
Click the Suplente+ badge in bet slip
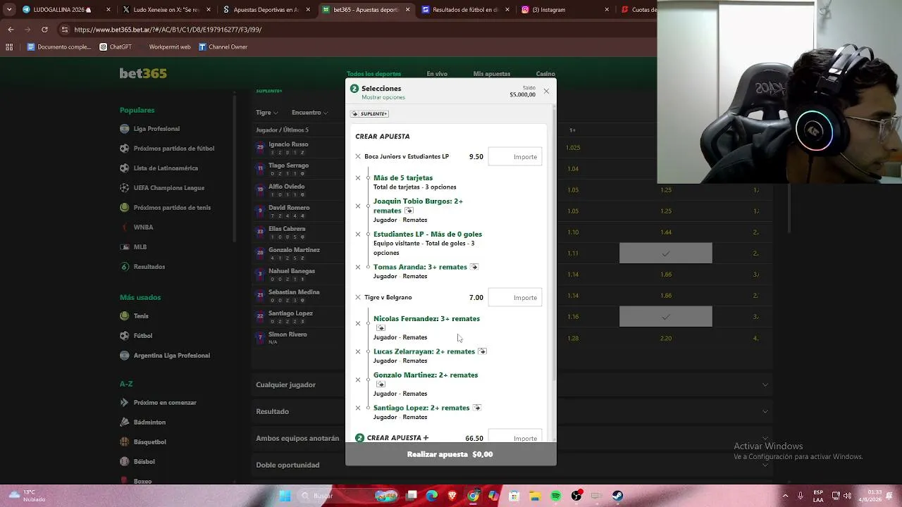click(x=370, y=113)
